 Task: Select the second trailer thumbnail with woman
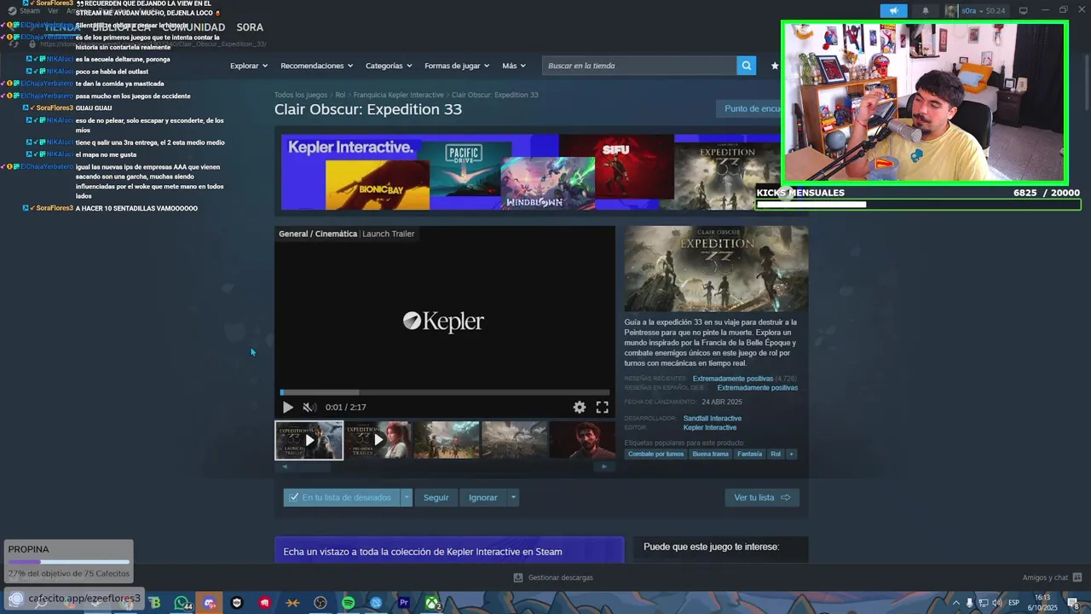378,440
